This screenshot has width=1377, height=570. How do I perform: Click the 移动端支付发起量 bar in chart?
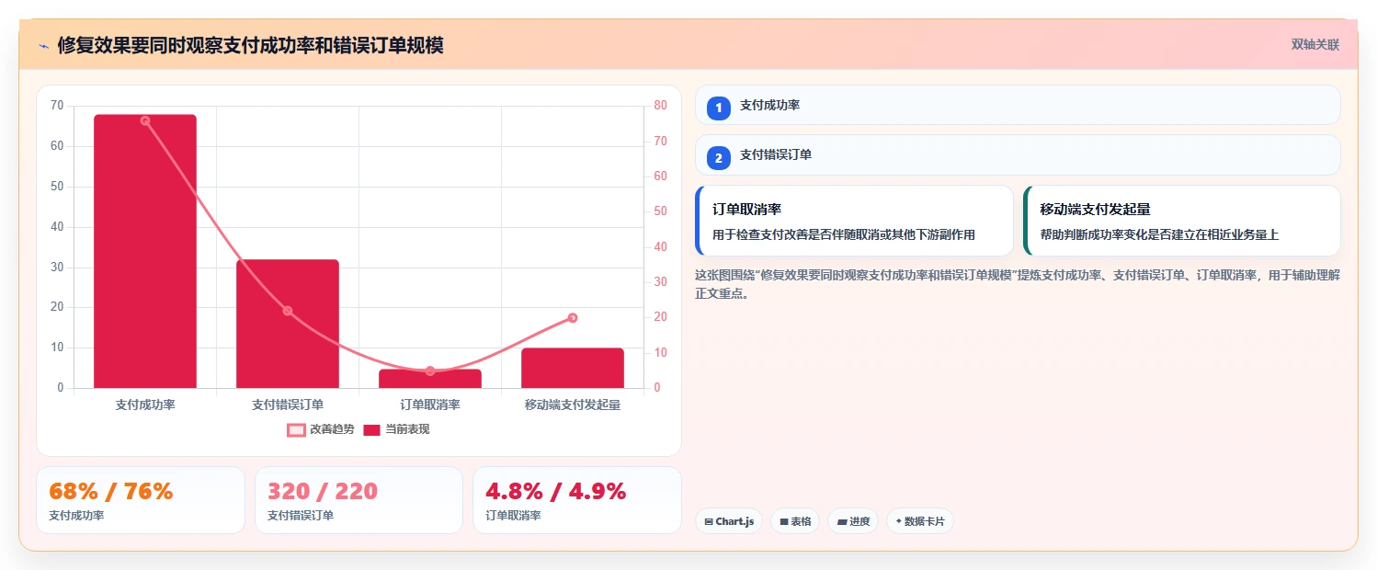[573, 368]
